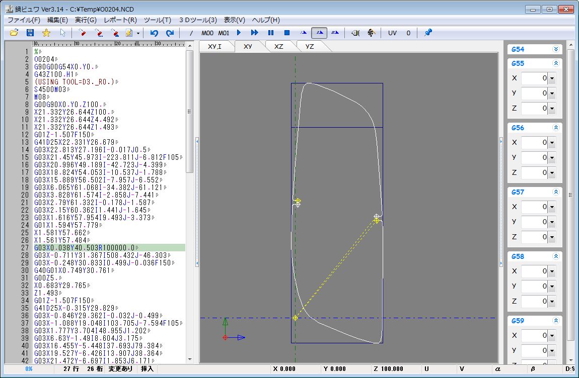The image size is (579, 378).
Task: Open the ツール(T) menu
Action: click(x=157, y=20)
